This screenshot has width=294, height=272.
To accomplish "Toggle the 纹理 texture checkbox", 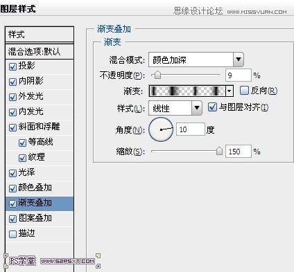I will tap(22, 158).
